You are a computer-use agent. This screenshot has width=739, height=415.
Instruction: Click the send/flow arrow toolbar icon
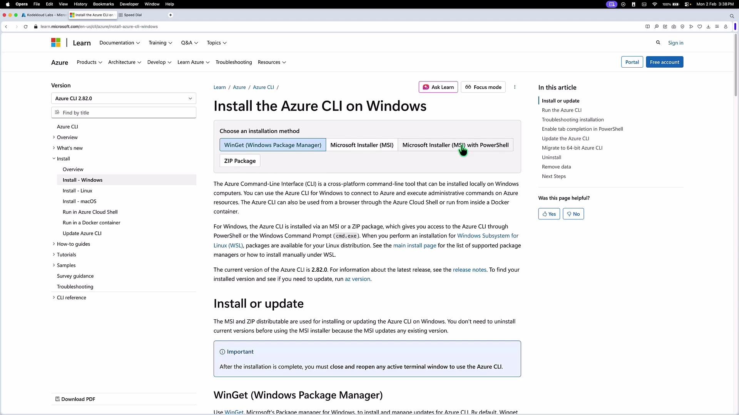691,27
